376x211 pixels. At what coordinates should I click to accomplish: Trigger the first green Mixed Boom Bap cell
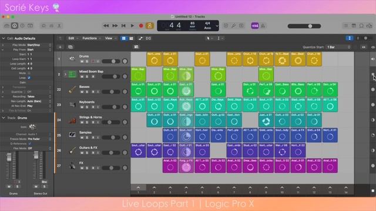click(x=139, y=74)
